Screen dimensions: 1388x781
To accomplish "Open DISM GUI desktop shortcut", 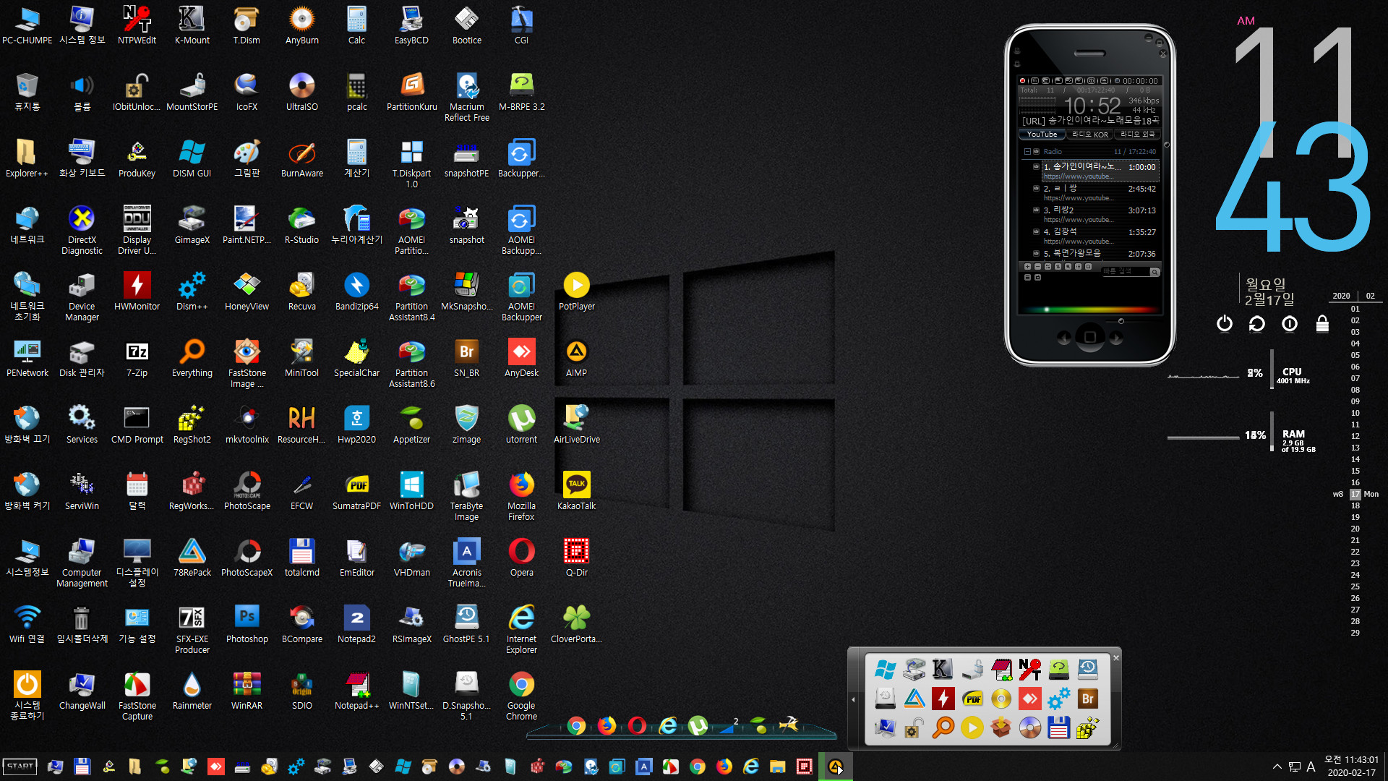I will pyautogui.click(x=192, y=159).
